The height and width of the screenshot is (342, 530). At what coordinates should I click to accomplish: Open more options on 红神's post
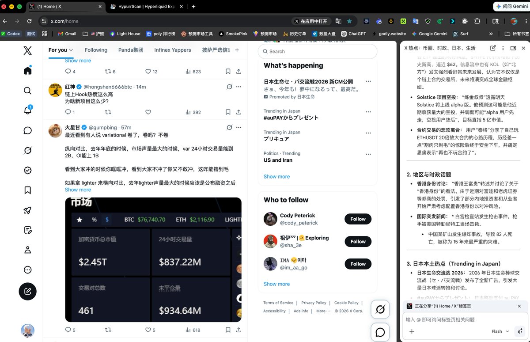click(x=238, y=87)
